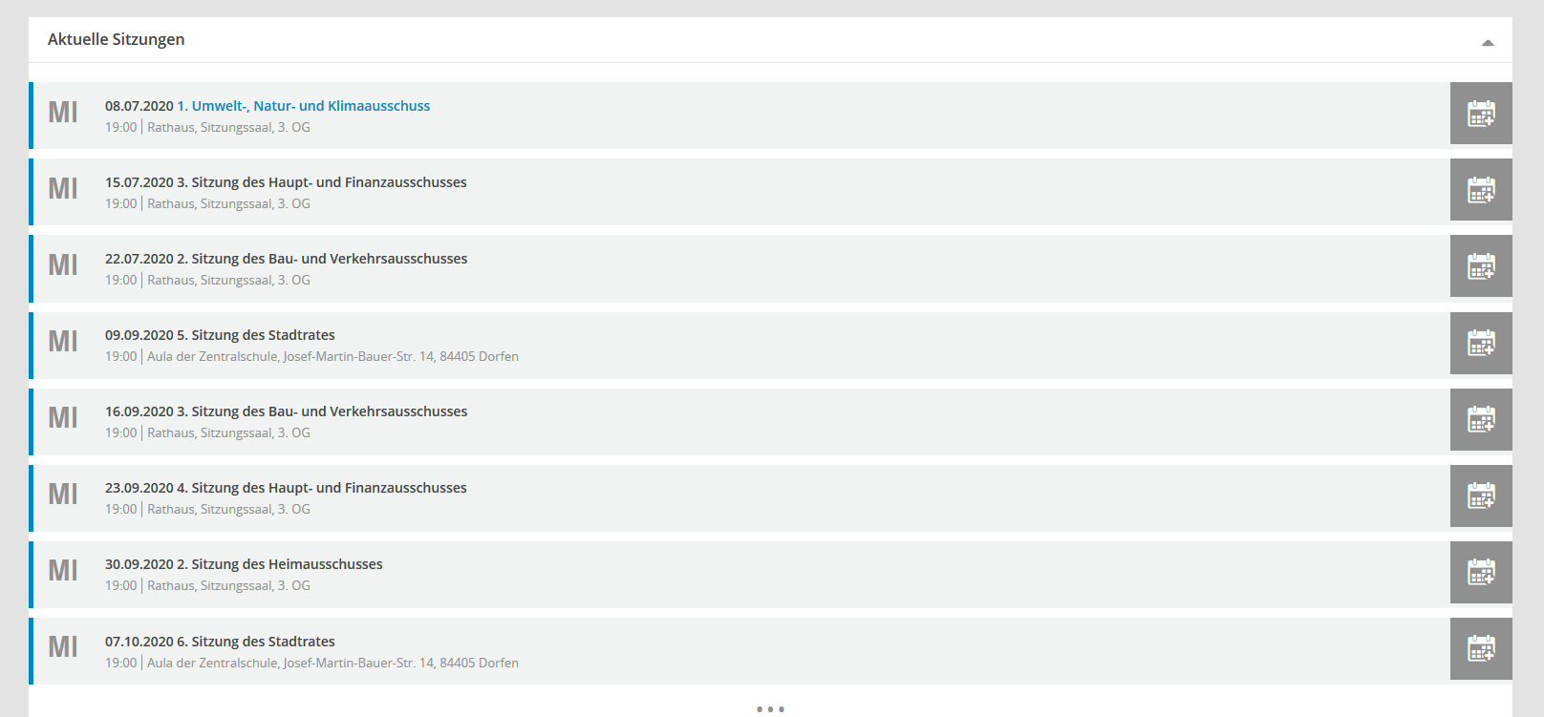Add 15.07.2020 Finanzausschuss session to calendar

point(1481,190)
